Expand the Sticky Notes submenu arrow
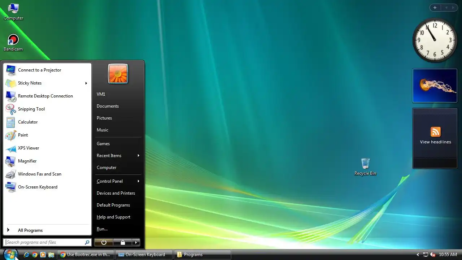Screen dimensions: 462x260 click(x=86, y=83)
